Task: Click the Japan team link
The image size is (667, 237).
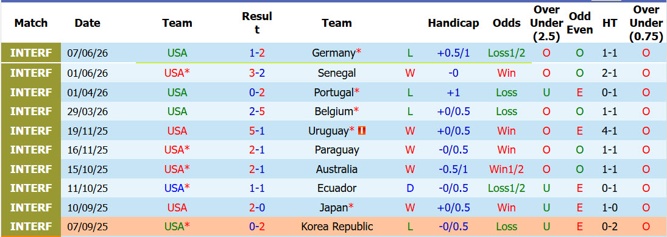Action: point(334,207)
